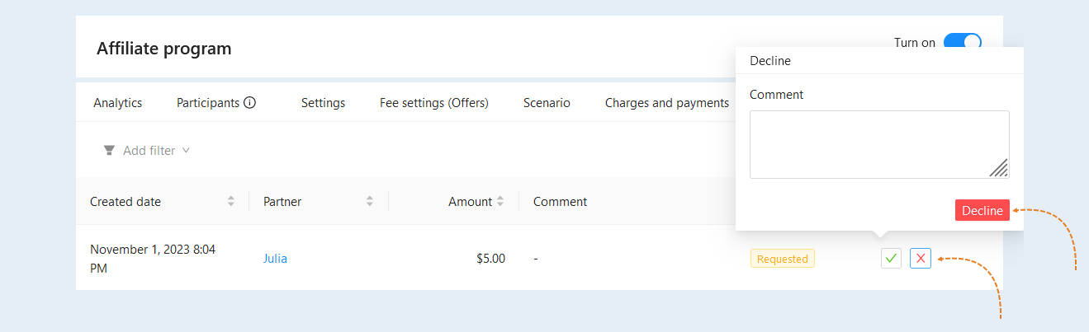
Task: Toggle the affiliate program Turn on switch
Action: coord(962,42)
